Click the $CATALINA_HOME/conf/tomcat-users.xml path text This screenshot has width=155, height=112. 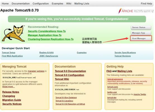[19, 78]
